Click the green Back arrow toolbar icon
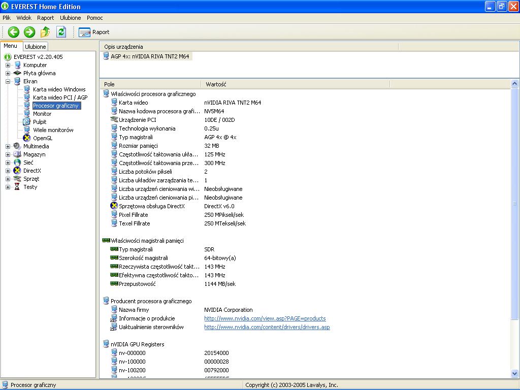This screenshot has width=520, height=390. coord(14,32)
